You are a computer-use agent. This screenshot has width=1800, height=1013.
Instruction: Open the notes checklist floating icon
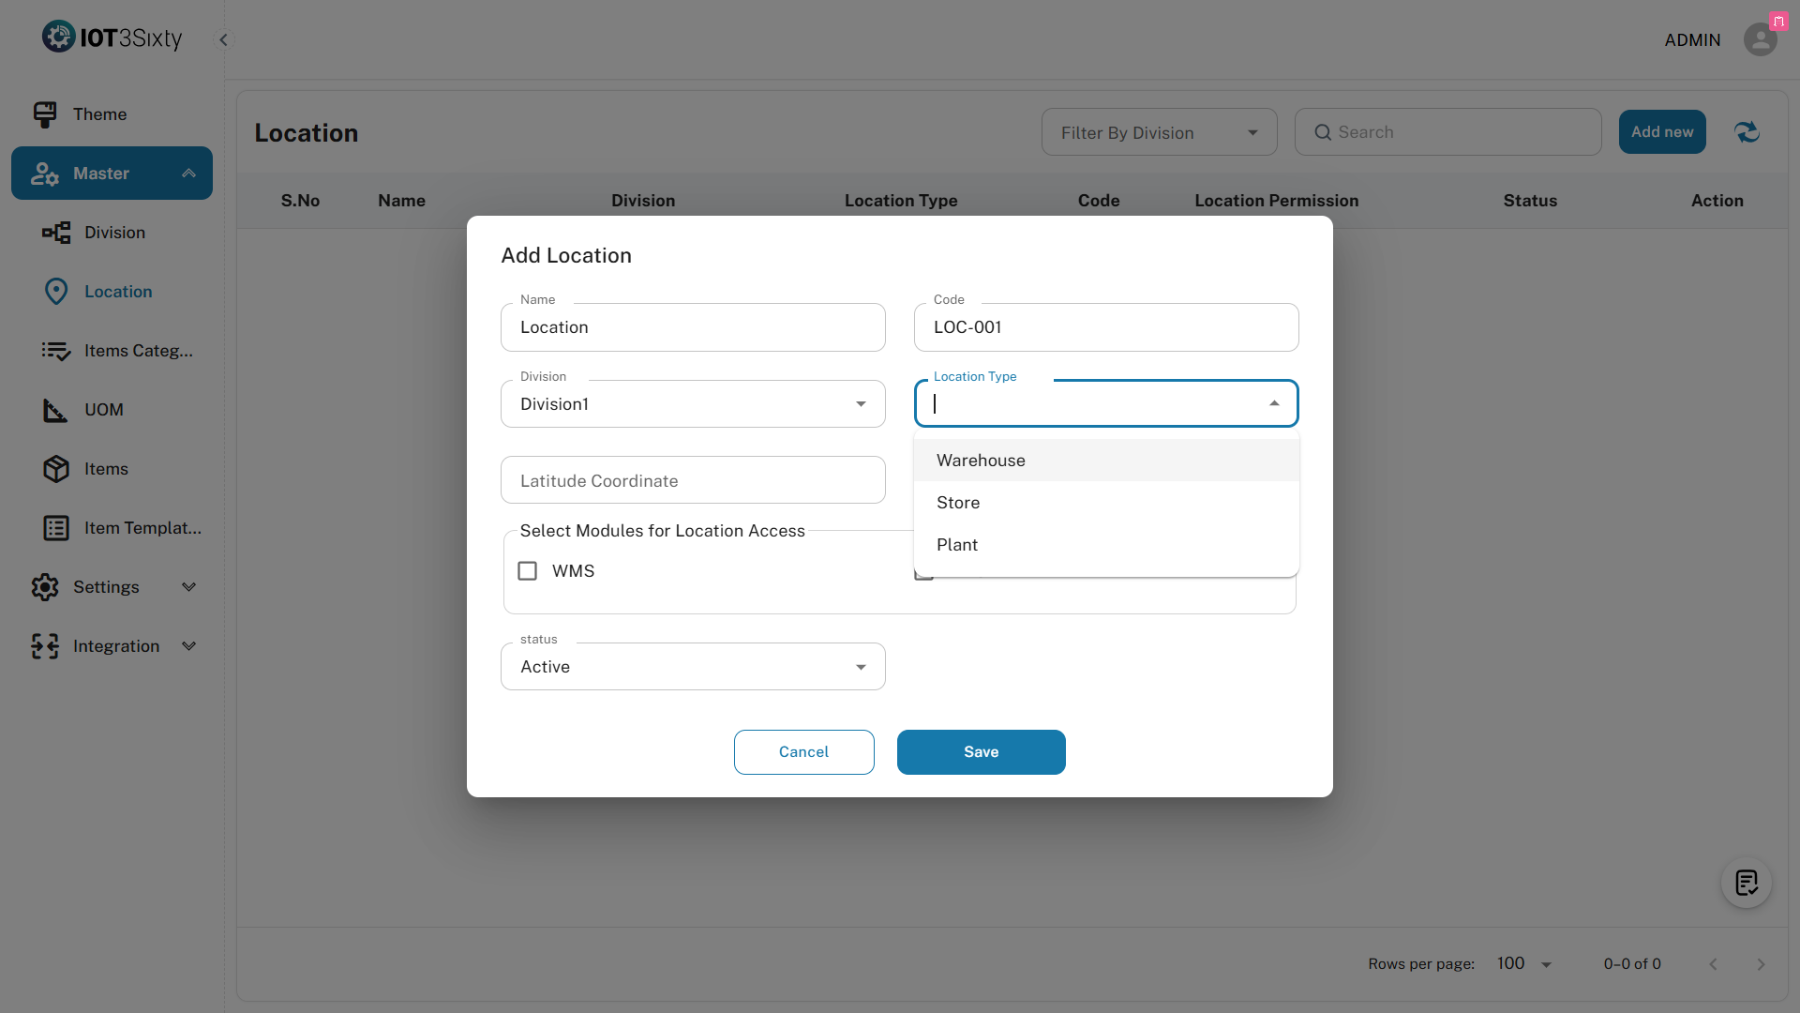(1746, 883)
